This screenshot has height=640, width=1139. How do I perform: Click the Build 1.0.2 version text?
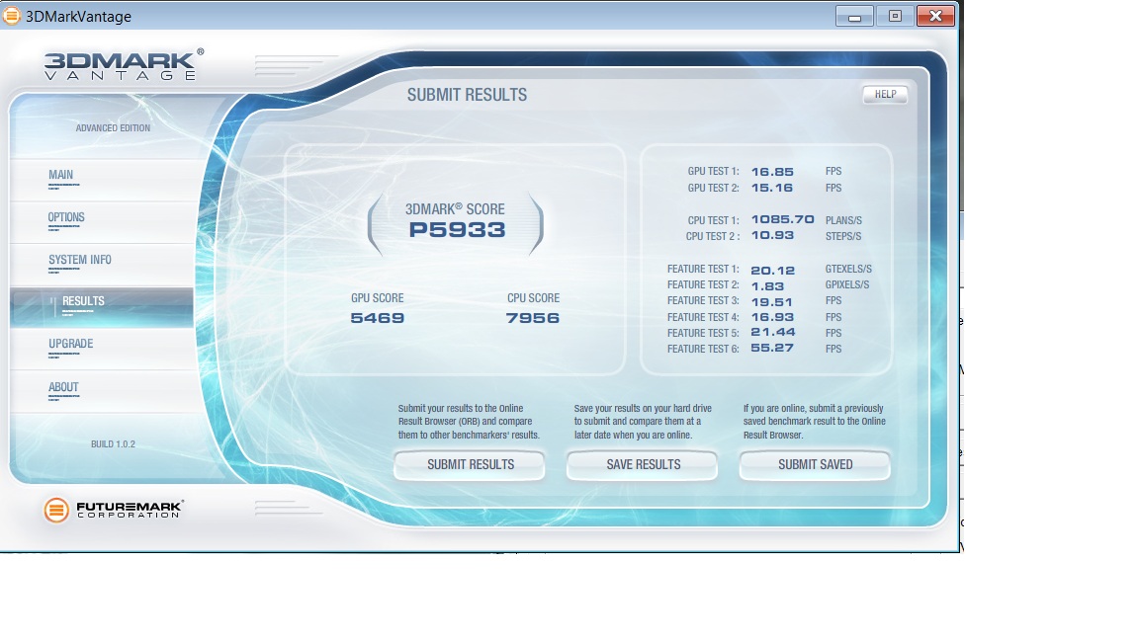coord(113,444)
